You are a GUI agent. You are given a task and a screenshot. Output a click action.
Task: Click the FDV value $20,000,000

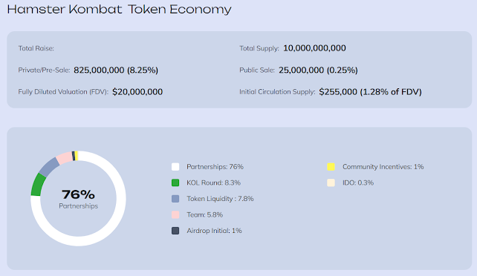137,92
